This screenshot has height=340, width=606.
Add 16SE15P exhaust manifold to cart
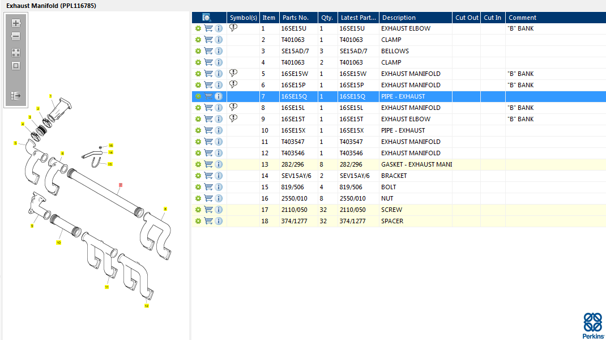tap(208, 85)
